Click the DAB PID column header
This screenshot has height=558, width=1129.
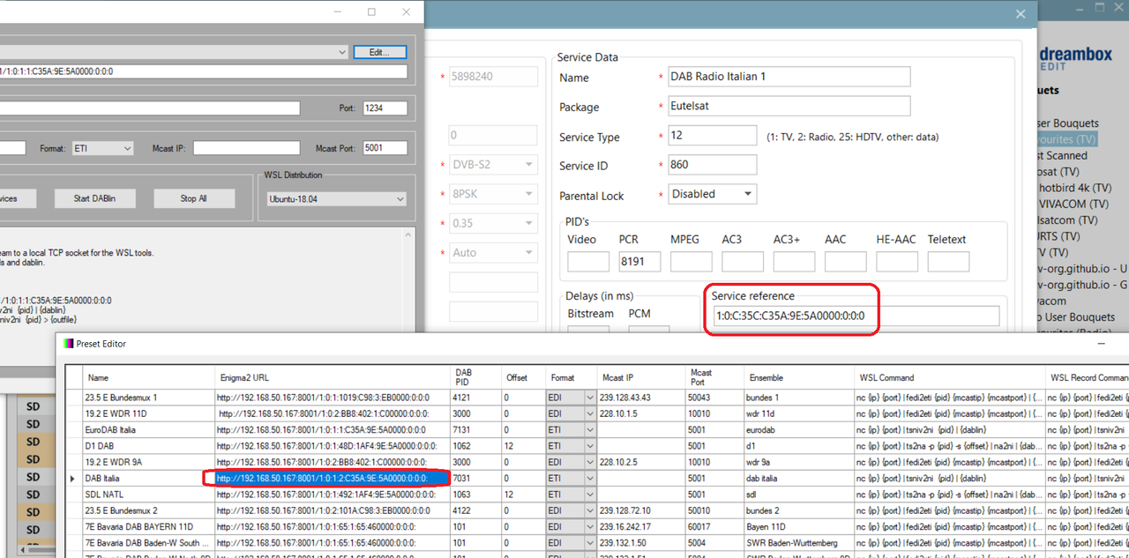[x=475, y=377]
